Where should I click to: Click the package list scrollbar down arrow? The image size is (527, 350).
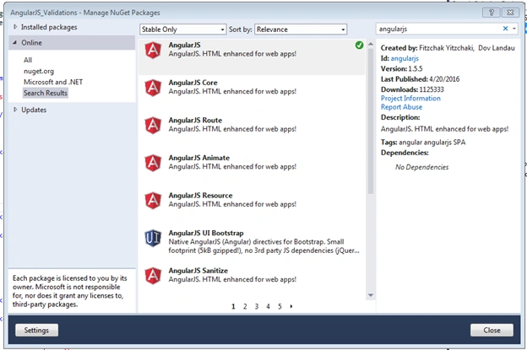pyautogui.click(x=371, y=295)
